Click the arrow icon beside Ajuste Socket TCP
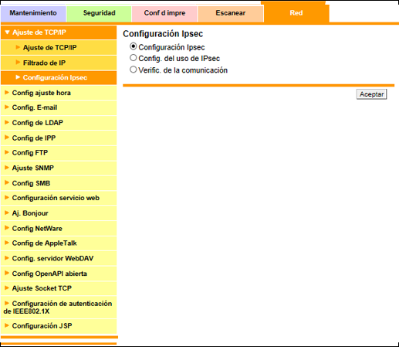Viewport: 399px width, 347px height. click(7, 288)
